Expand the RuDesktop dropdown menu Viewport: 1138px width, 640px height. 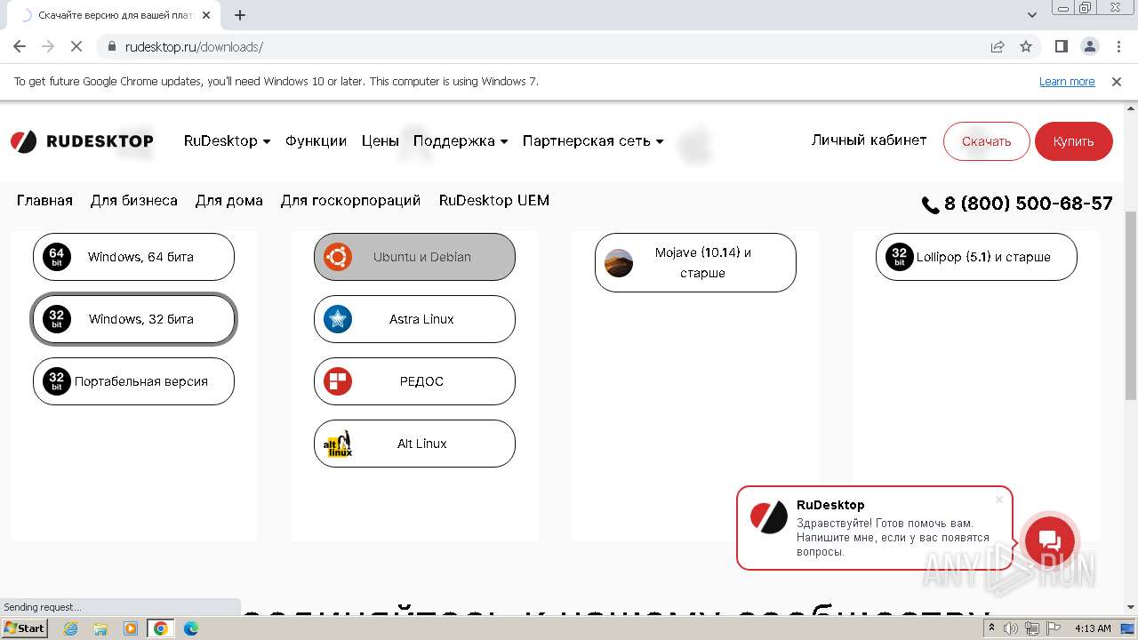coord(227,140)
